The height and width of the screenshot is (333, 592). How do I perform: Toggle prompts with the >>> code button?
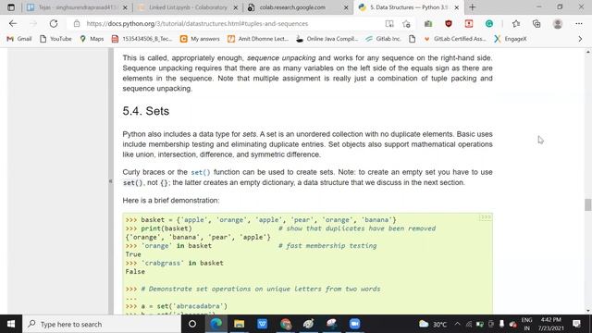[485, 217]
